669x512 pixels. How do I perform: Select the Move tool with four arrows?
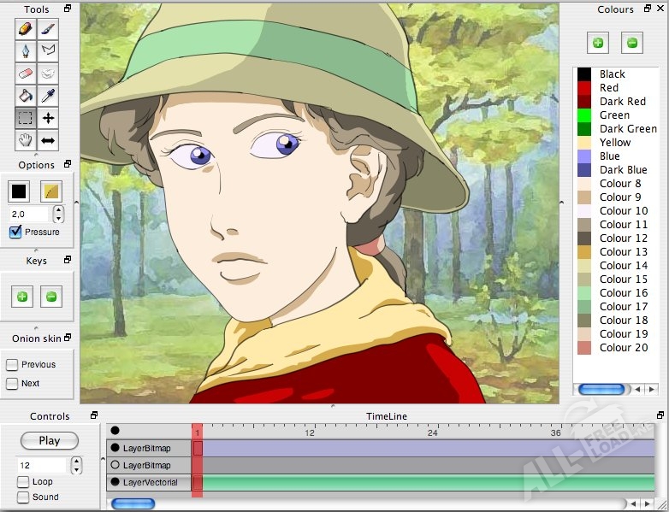[x=49, y=118]
